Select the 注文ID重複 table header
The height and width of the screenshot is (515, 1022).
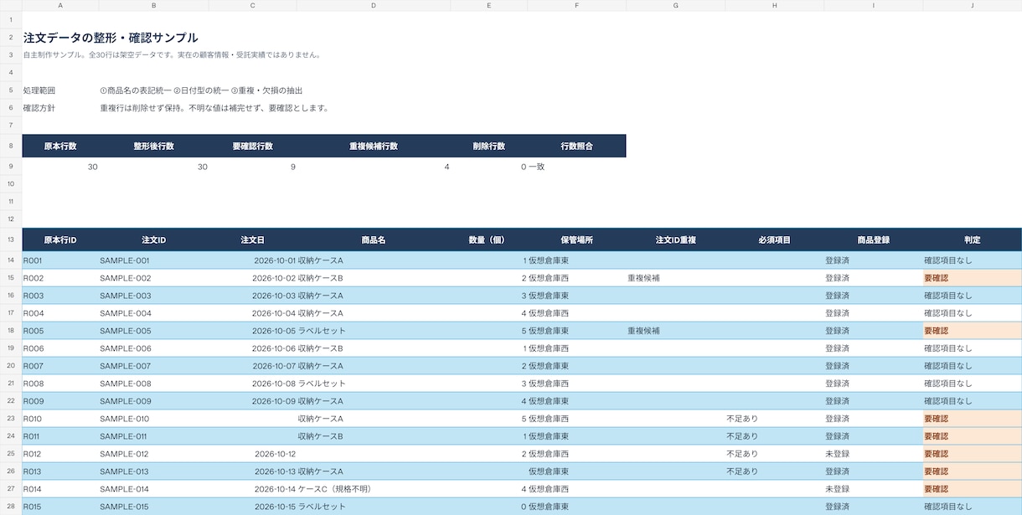pyautogui.click(x=676, y=239)
